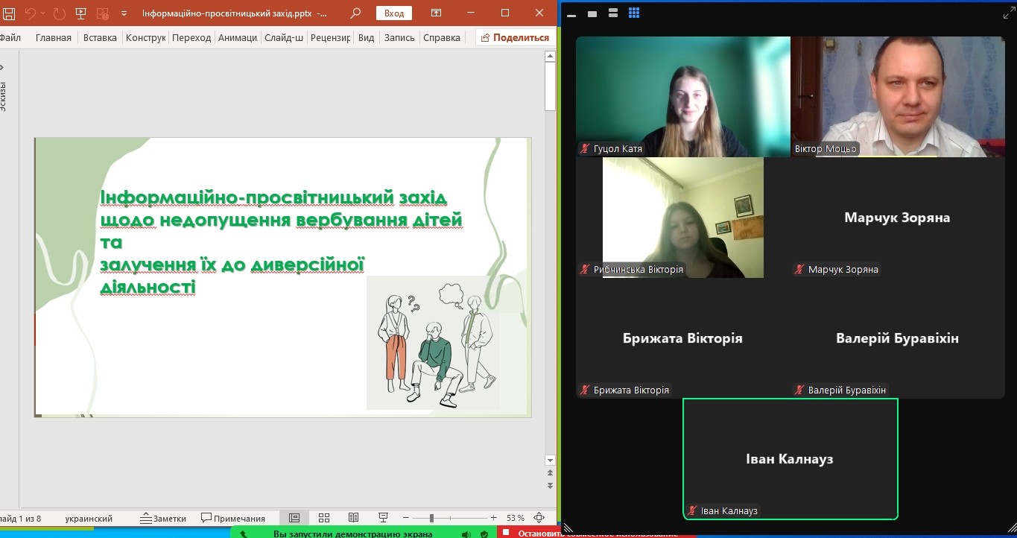Start slideshow from status bar icon
This screenshot has height=538, width=1017.
[x=383, y=518]
